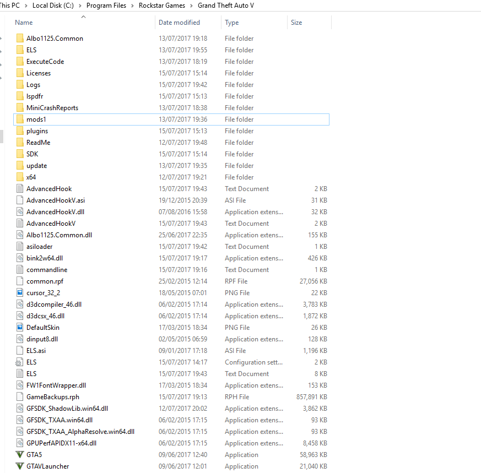This screenshot has height=473, width=481.
Task: Navigate to Program Files in breadcrumb
Action: [106, 6]
